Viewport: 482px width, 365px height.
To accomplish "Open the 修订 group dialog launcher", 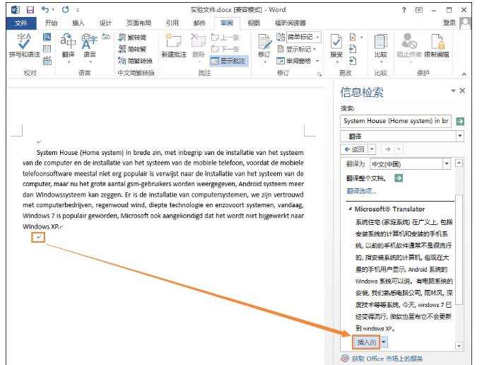I will (x=319, y=74).
